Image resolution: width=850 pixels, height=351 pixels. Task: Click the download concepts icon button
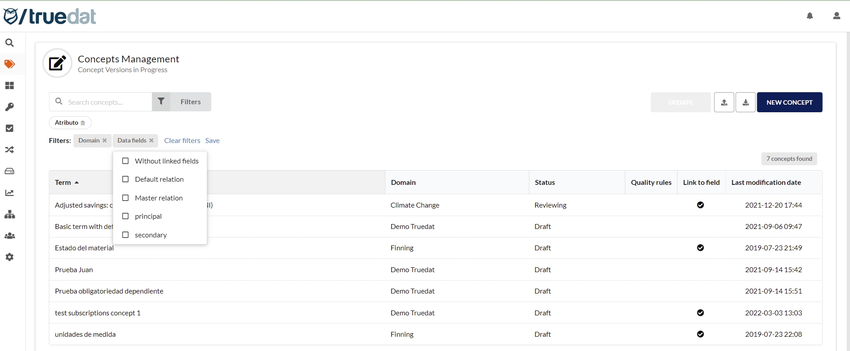point(745,102)
